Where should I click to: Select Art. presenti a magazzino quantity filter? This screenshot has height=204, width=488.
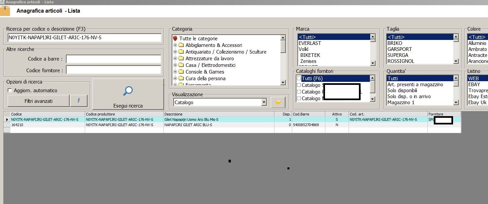[415, 85]
